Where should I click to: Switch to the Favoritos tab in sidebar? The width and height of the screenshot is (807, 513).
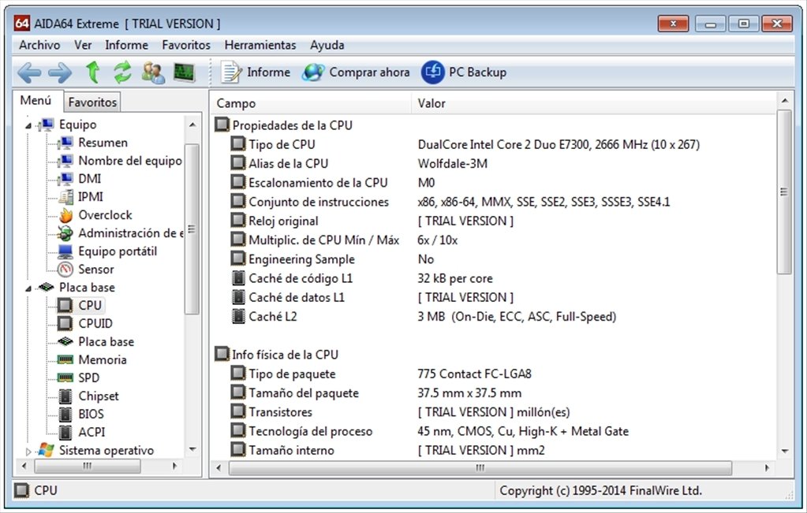(x=92, y=102)
